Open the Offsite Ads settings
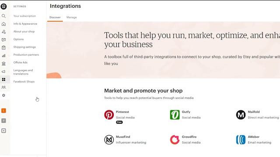 tap(21, 62)
